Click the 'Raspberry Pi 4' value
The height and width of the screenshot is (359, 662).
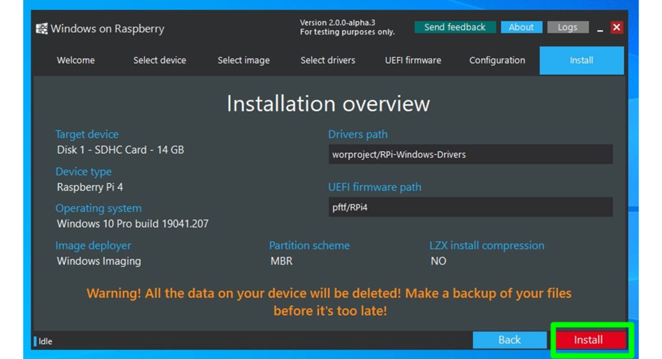pos(90,187)
